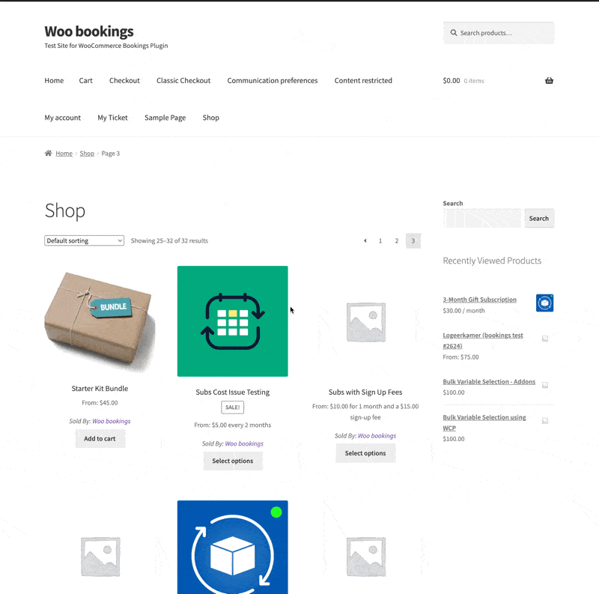Go to page 2 of results
The height and width of the screenshot is (594, 599).
click(397, 240)
